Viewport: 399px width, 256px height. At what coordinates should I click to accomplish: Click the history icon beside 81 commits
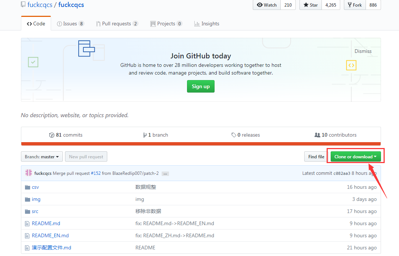(x=52, y=135)
